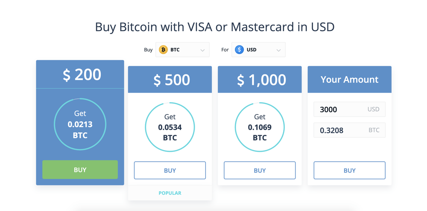Click the blue dollar sign USD icon

pyautogui.click(x=240, y=50)
